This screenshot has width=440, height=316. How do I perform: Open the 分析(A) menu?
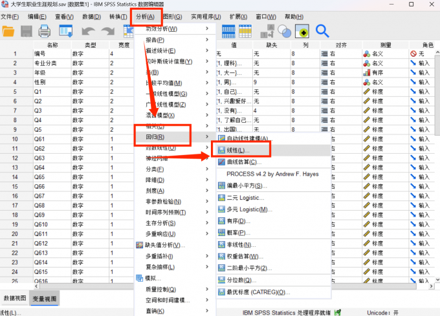coord(145,17)
